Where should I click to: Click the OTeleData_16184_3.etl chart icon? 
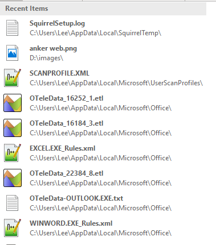click(x=13, y=128)
